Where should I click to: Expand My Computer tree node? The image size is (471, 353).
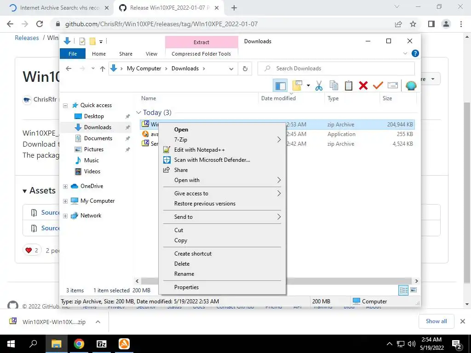coord(65,201)
